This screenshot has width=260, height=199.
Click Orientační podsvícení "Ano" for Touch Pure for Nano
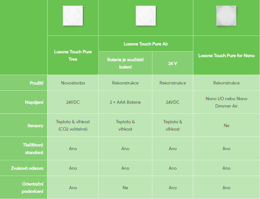click(x=226, y=188)
